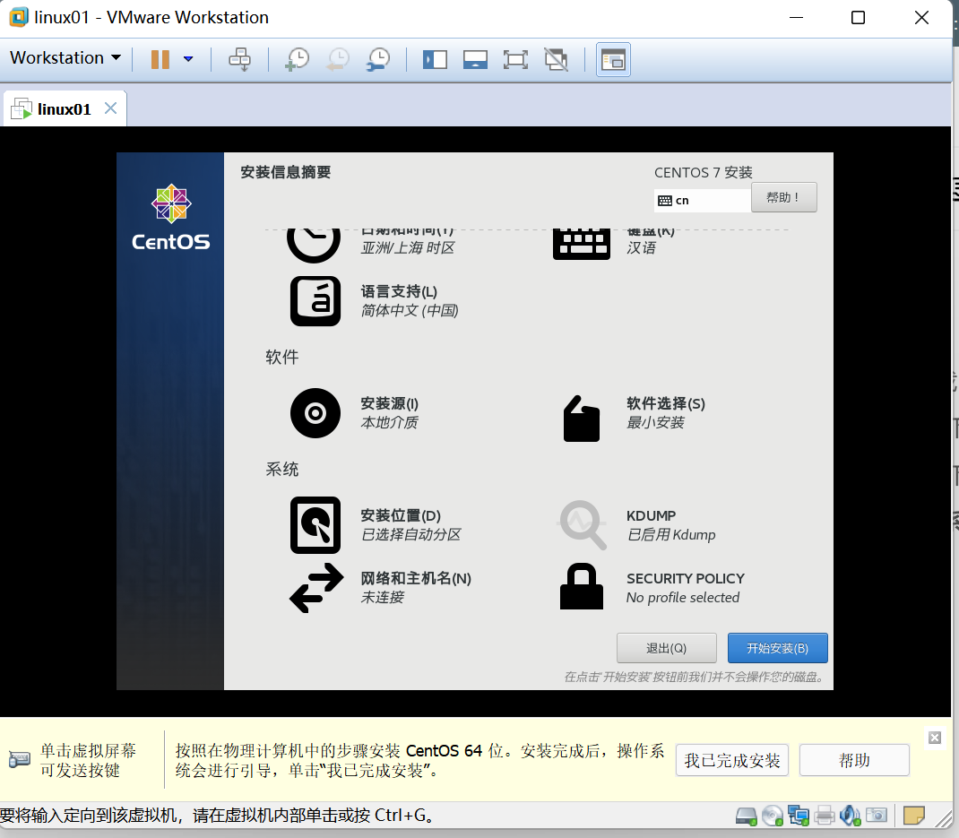Open the Security Policy settings

pos(652,588)
